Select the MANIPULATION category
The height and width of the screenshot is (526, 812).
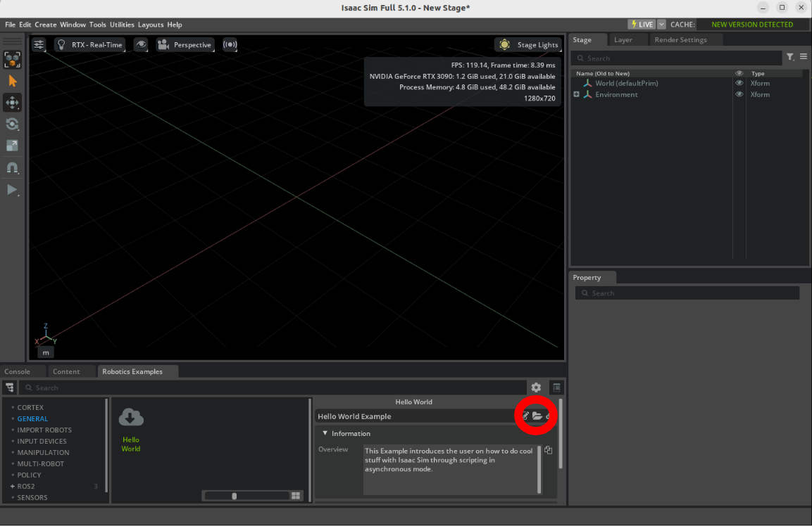pyautogui.click(x=43, y=452)
